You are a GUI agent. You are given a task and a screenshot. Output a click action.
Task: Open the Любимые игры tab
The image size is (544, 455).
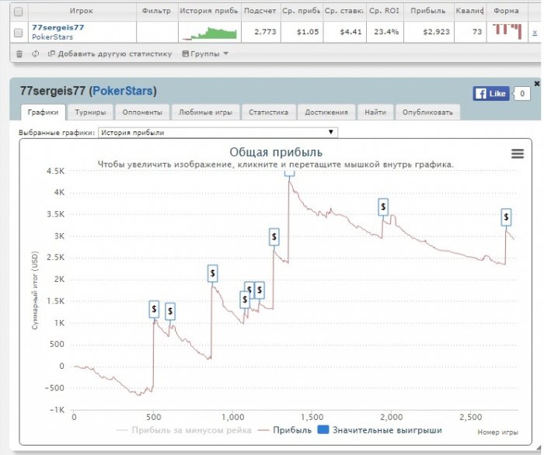click(x=205, y=113)
